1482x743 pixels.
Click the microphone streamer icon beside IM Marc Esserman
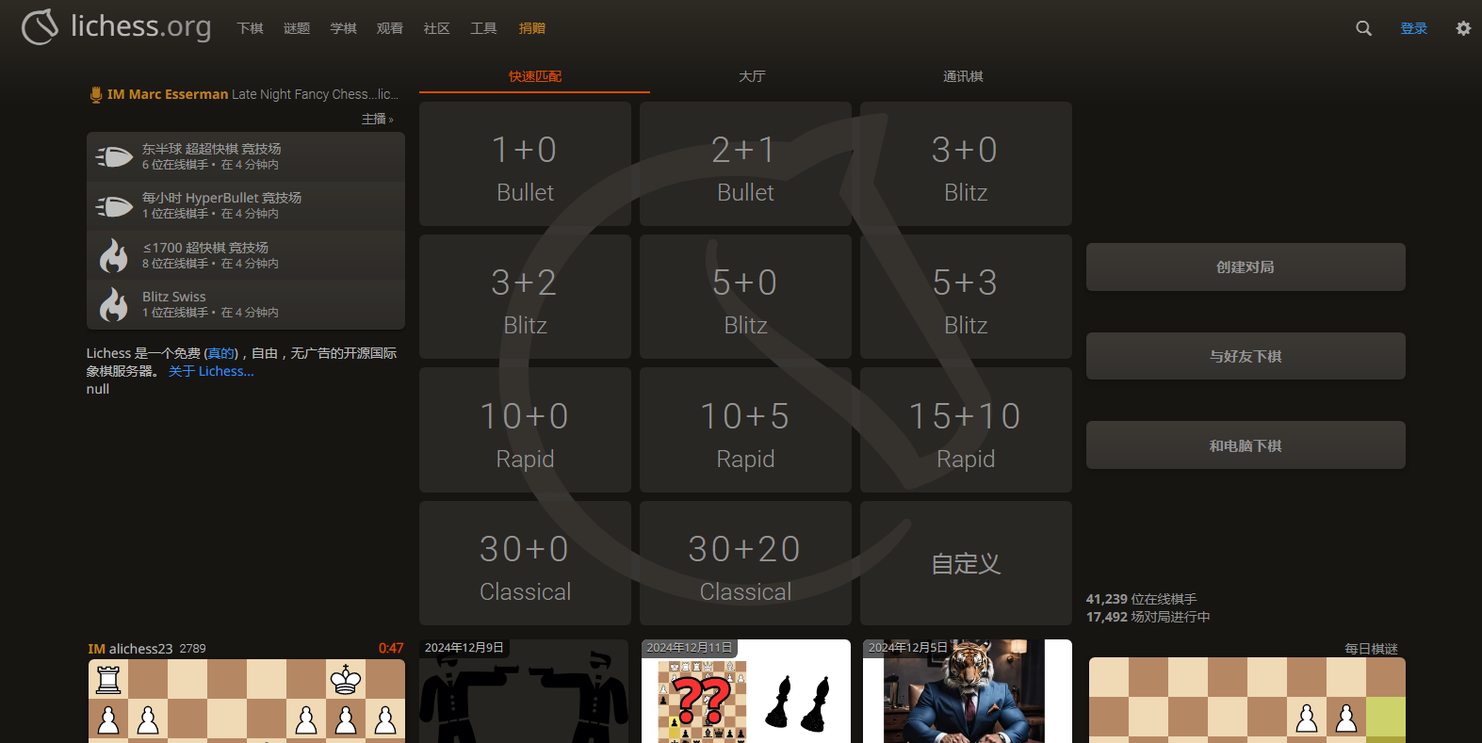(x=95, y=94)
